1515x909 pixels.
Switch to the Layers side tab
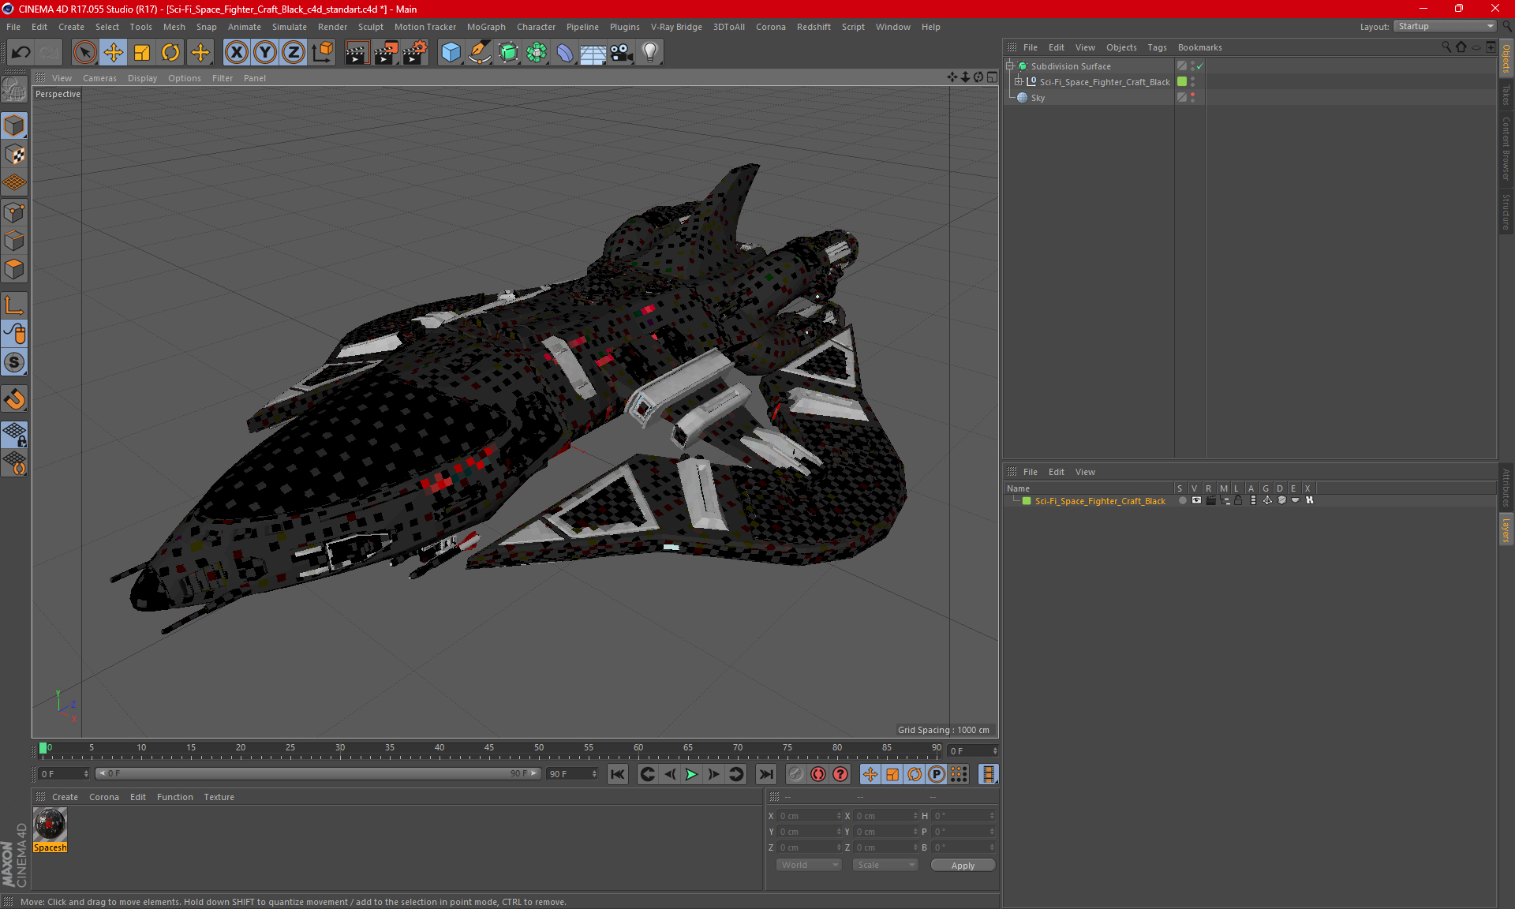coord(1506,529)
